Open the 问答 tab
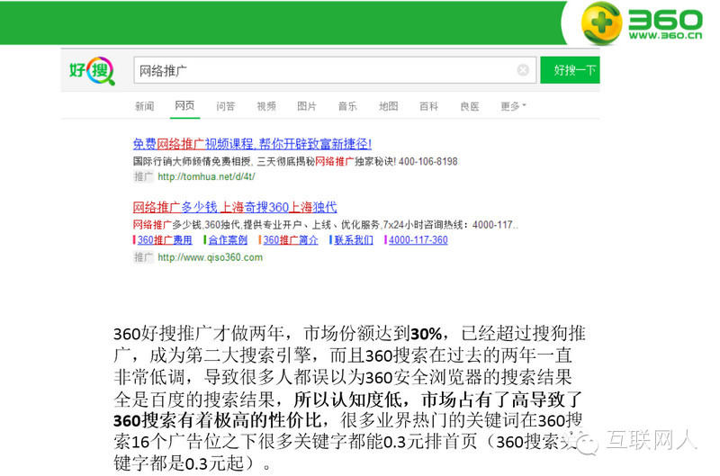The image size is (720, 476). tap(226, 106)
